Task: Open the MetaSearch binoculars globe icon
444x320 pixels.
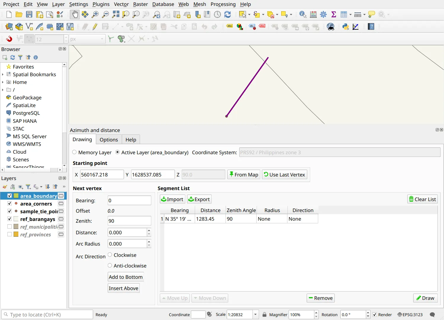Action: pyautogui.click(x=330, y=27)
